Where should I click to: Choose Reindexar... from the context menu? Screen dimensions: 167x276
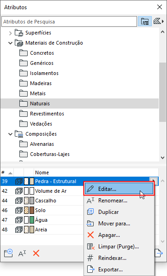coord(119,258)
